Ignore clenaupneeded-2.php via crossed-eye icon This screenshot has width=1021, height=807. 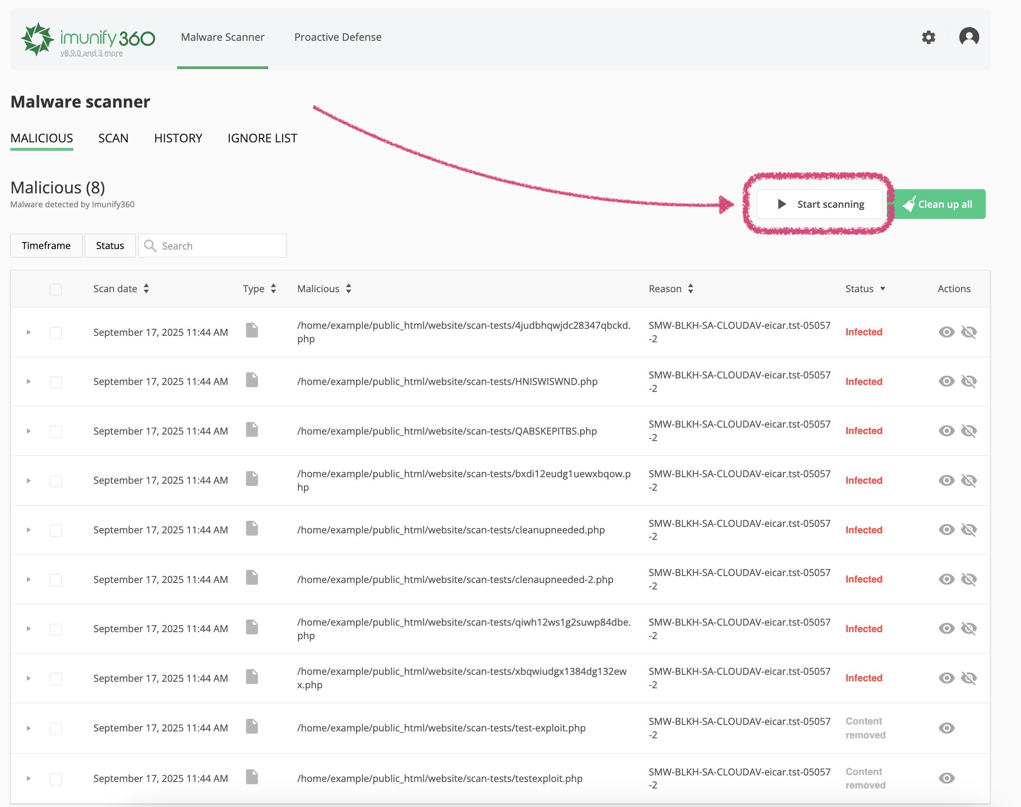coord(969,579)
